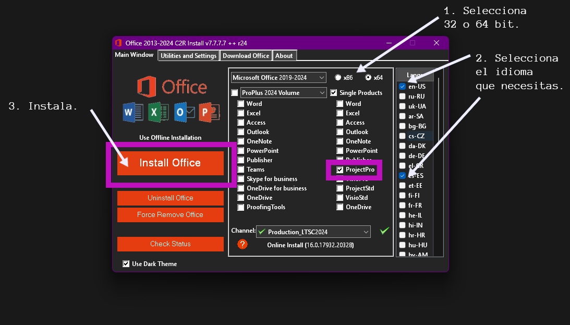Select the x86 architecture radio button
This screenshot has width=570, height=325.
[x=338, y=77]
